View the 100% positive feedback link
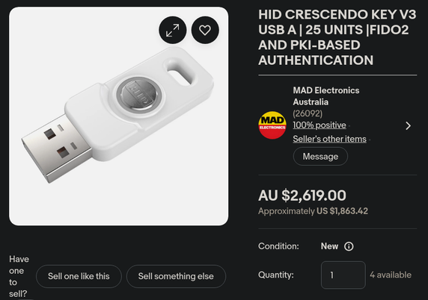 320,125
